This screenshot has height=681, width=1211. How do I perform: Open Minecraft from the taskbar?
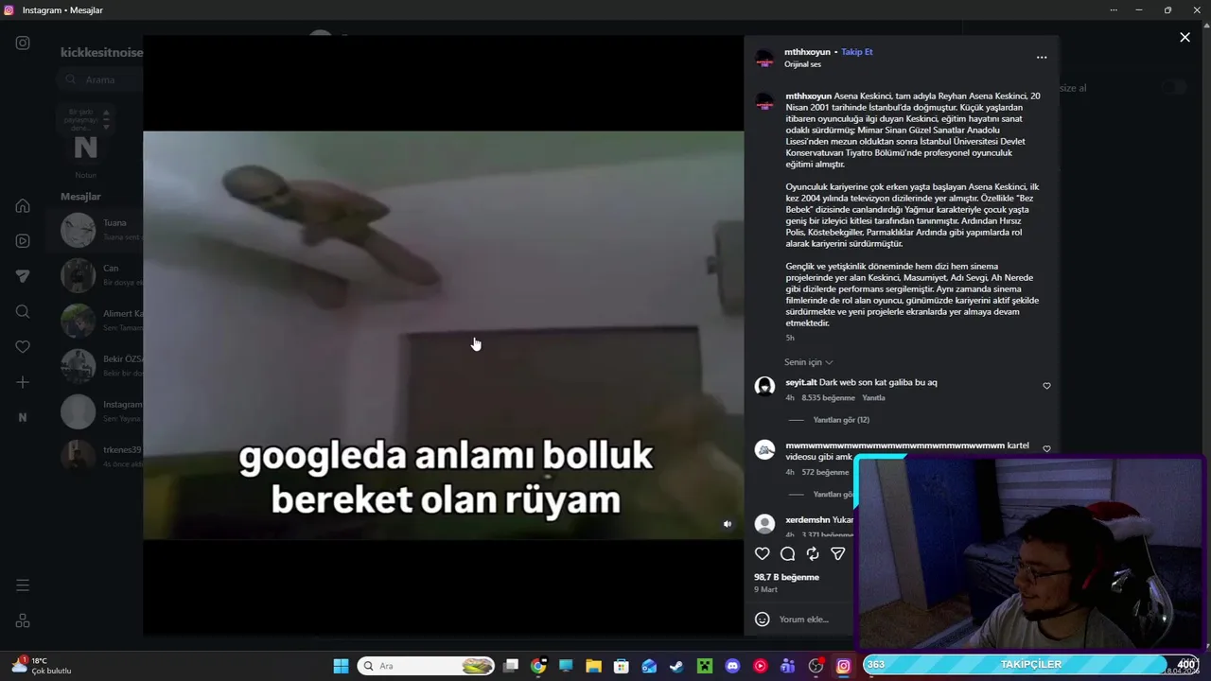tap(704, 666)
